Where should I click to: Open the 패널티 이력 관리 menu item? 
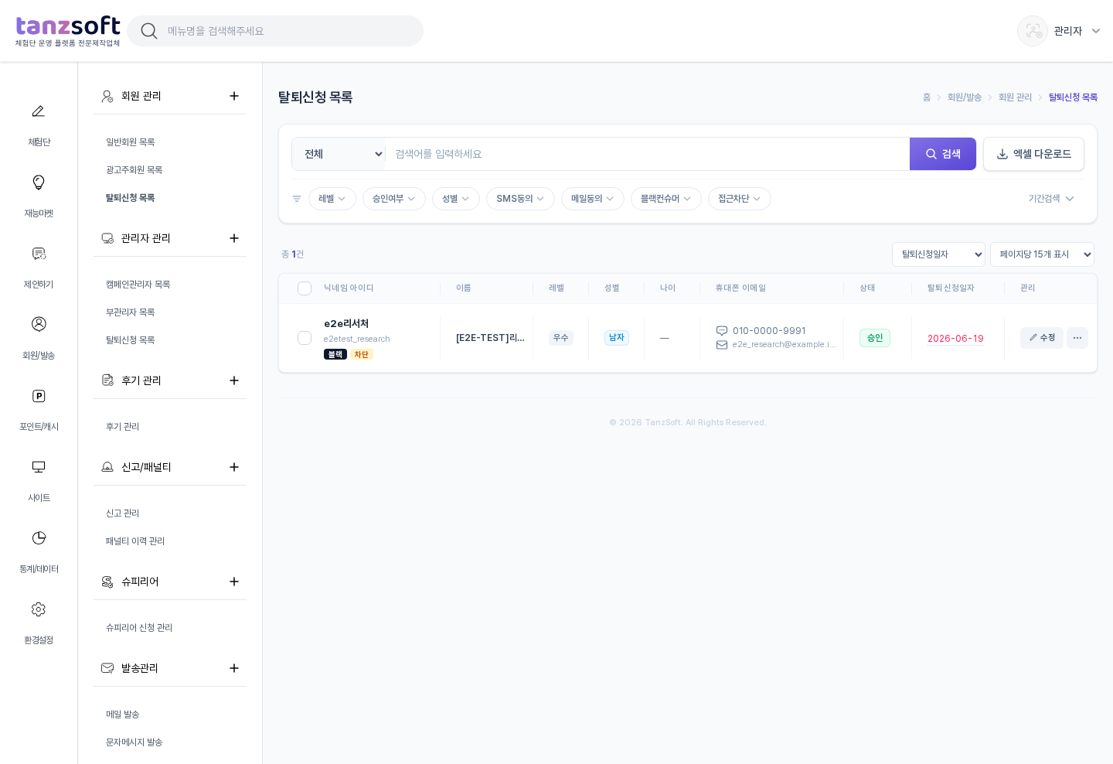click(135, 541)
